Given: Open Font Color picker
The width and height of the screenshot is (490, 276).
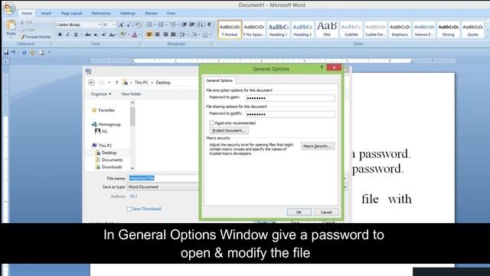Looking at the screenshot, I should coord(135,34).
